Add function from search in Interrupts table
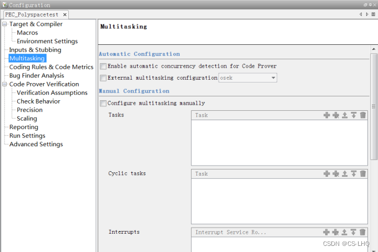 335,232
